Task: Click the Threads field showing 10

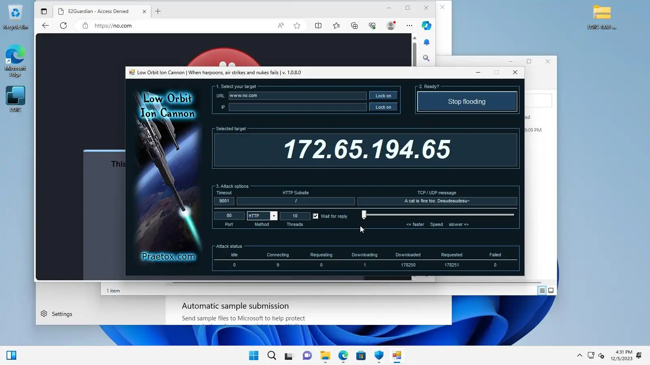Action: 295,216
